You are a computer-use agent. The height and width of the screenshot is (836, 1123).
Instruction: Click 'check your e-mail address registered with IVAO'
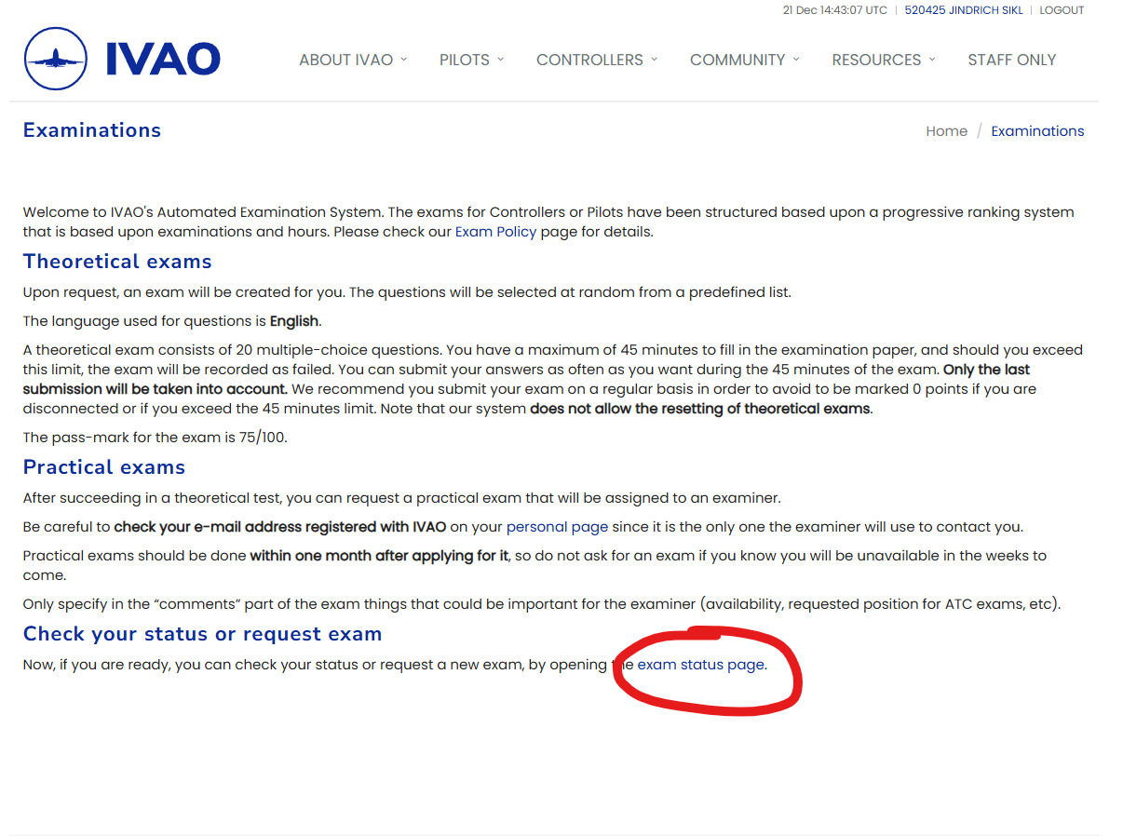(x=280, y=527)
